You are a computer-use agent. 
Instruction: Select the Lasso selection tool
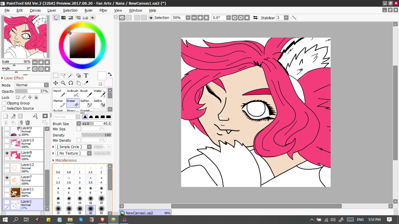pyautogui.click(x=63, y=76)
